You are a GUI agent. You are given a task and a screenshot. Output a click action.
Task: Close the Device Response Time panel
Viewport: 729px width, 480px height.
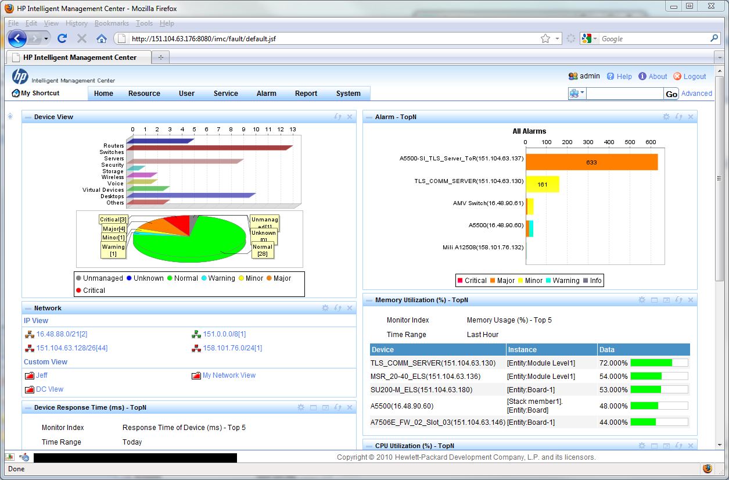[x=350, y=407]
